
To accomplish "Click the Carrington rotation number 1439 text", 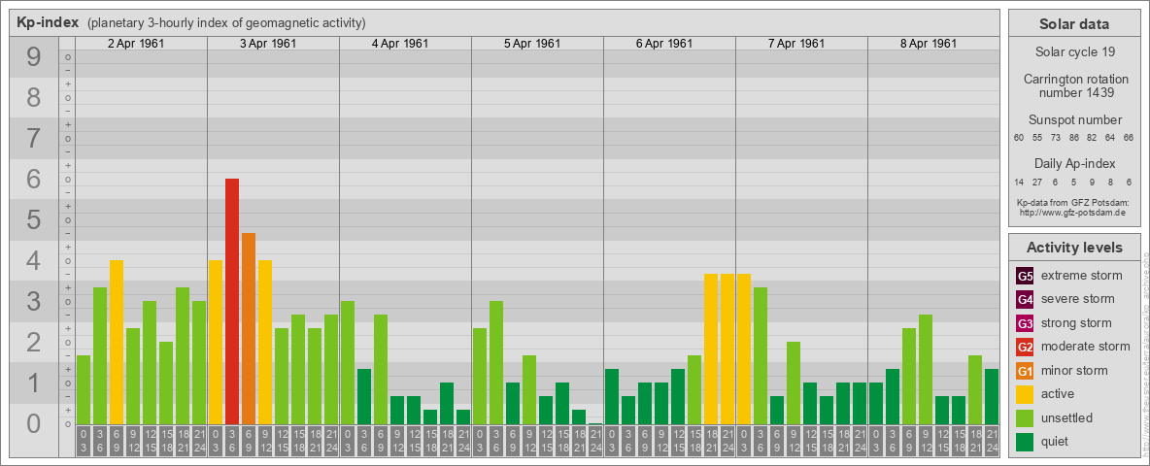I will coord(1076,85).
